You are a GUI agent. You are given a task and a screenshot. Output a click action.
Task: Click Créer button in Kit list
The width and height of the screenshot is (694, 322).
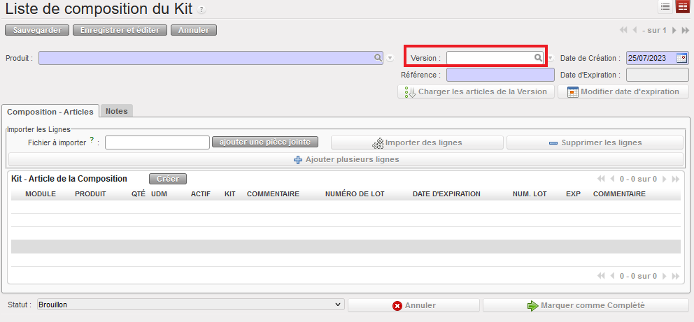coord(168,179)
